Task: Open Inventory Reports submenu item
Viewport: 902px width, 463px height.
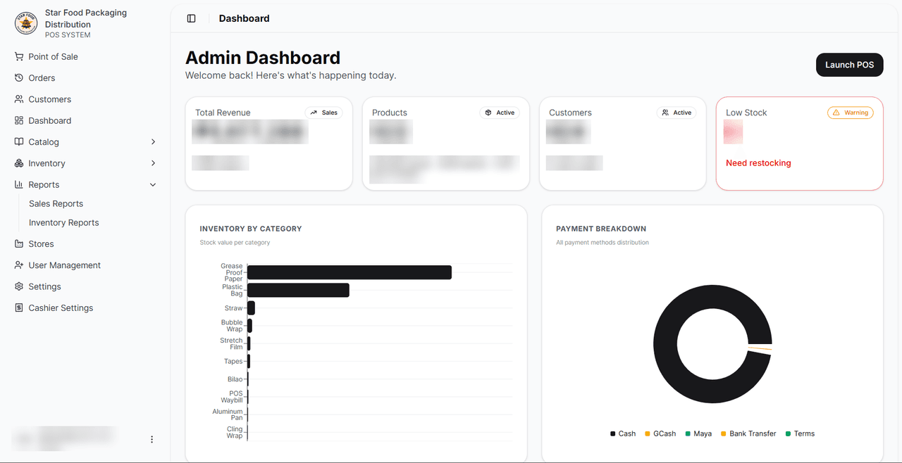Action: click(63, 222)
